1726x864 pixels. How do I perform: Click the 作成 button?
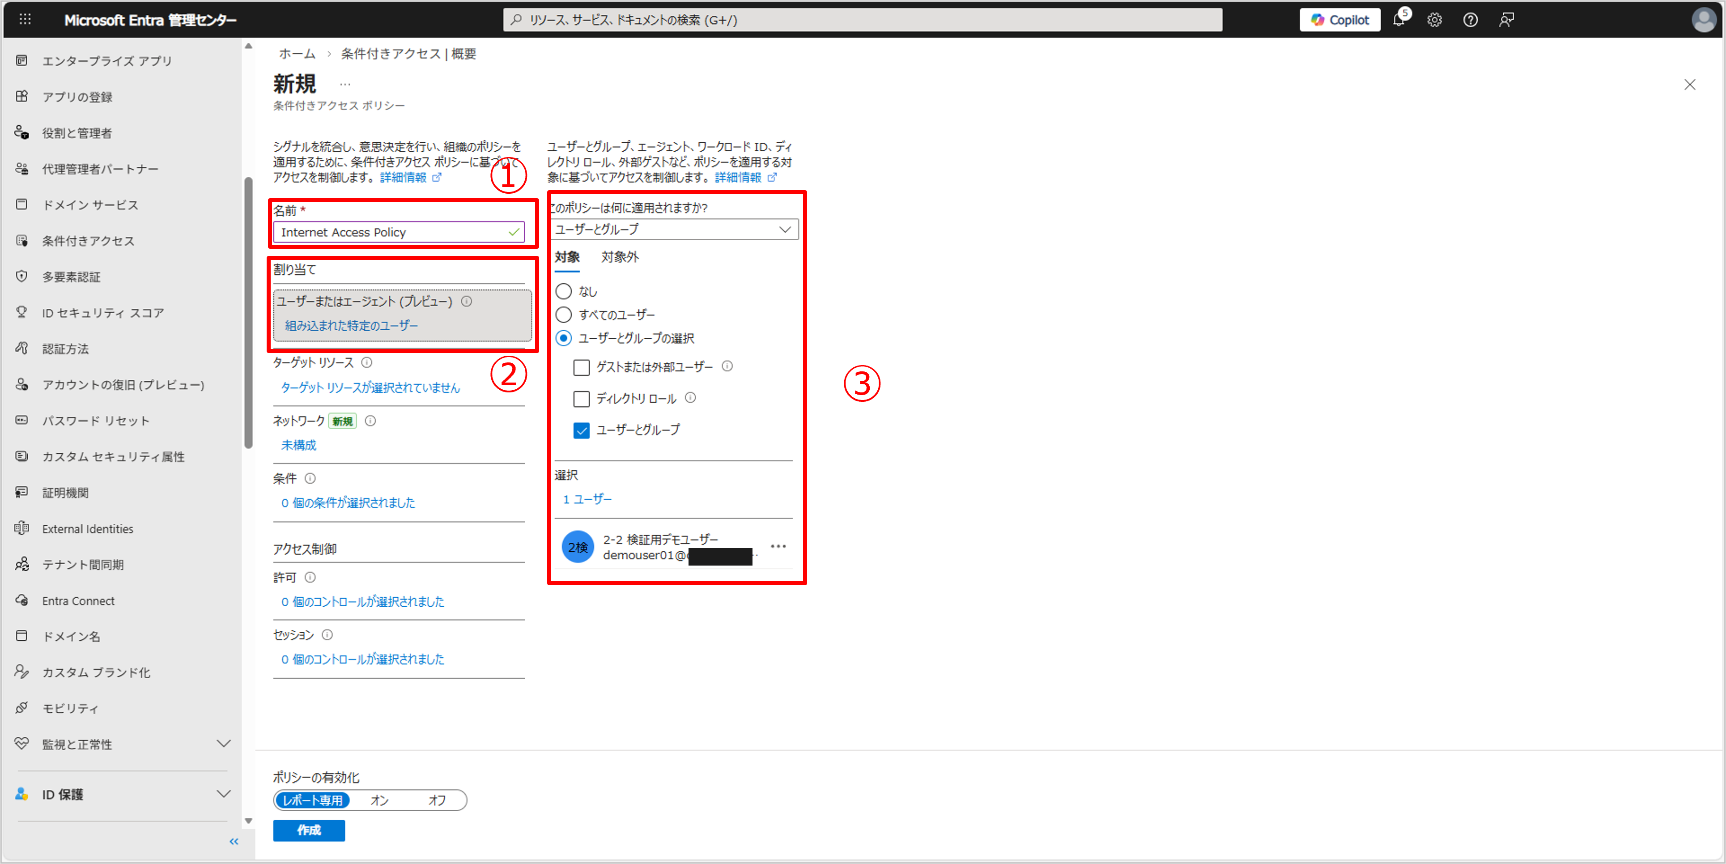[308, 830]
